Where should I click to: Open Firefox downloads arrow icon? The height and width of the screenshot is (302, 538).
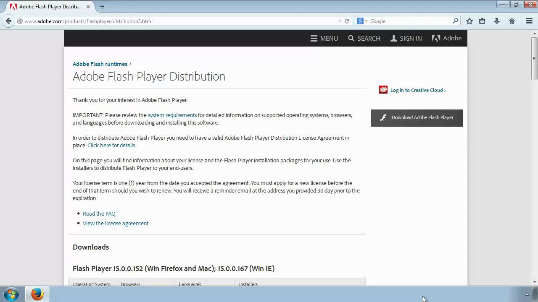[497, 21]
